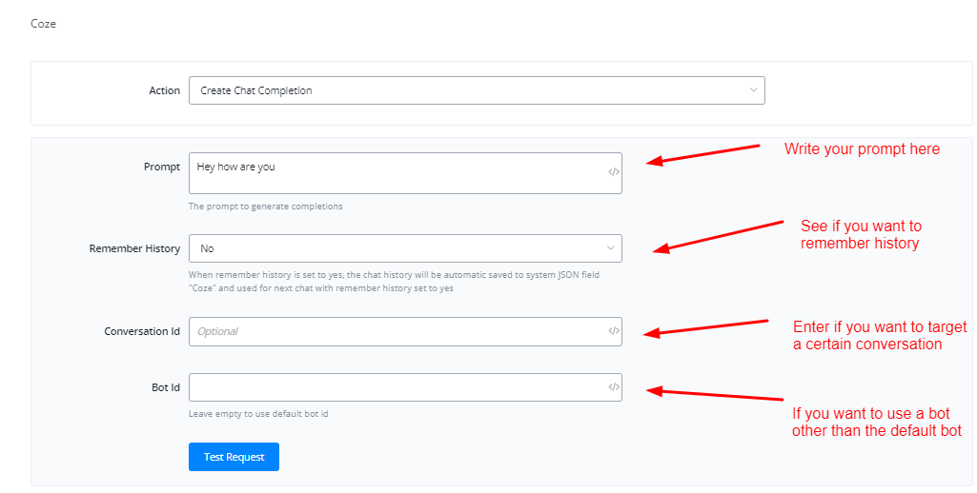Focus the Prompt text area

(x=396, y=173)
